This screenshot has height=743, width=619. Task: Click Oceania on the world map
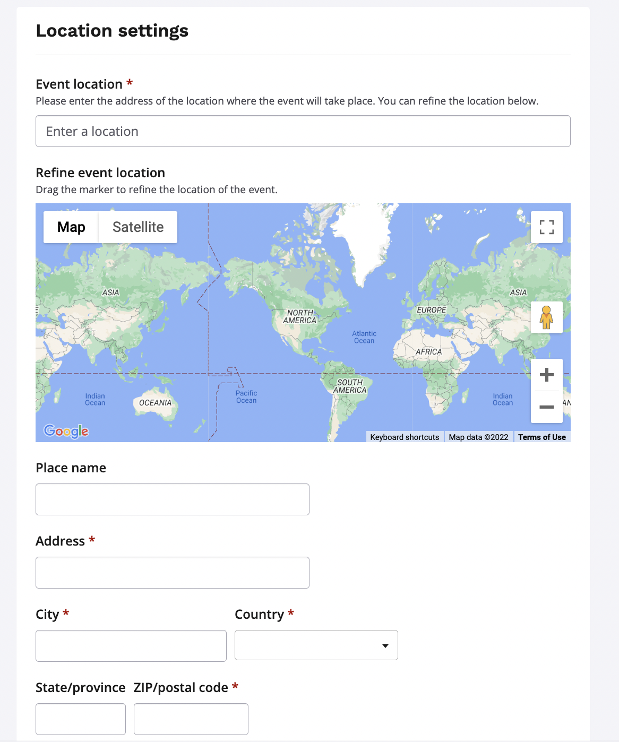point(155,403)
